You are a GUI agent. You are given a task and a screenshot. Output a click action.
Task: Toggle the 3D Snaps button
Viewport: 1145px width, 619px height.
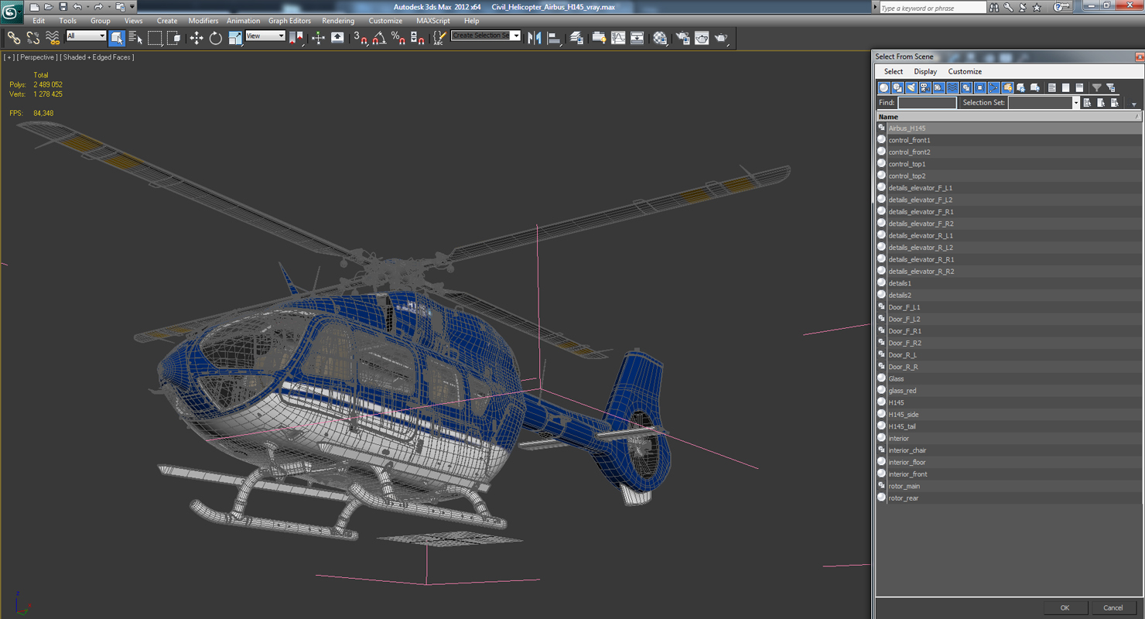click(x=360, y=38)
